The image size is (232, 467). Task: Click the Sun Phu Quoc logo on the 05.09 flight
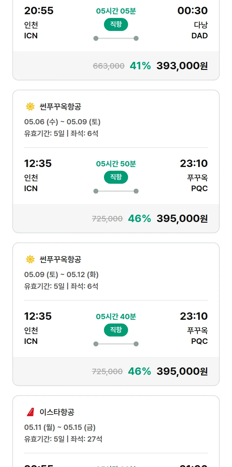tap(30, 259)
